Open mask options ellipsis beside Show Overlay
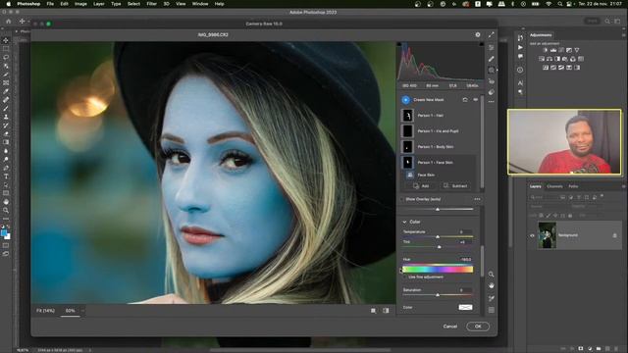Viewport: 628px width, 353px height. coord(477,199)
